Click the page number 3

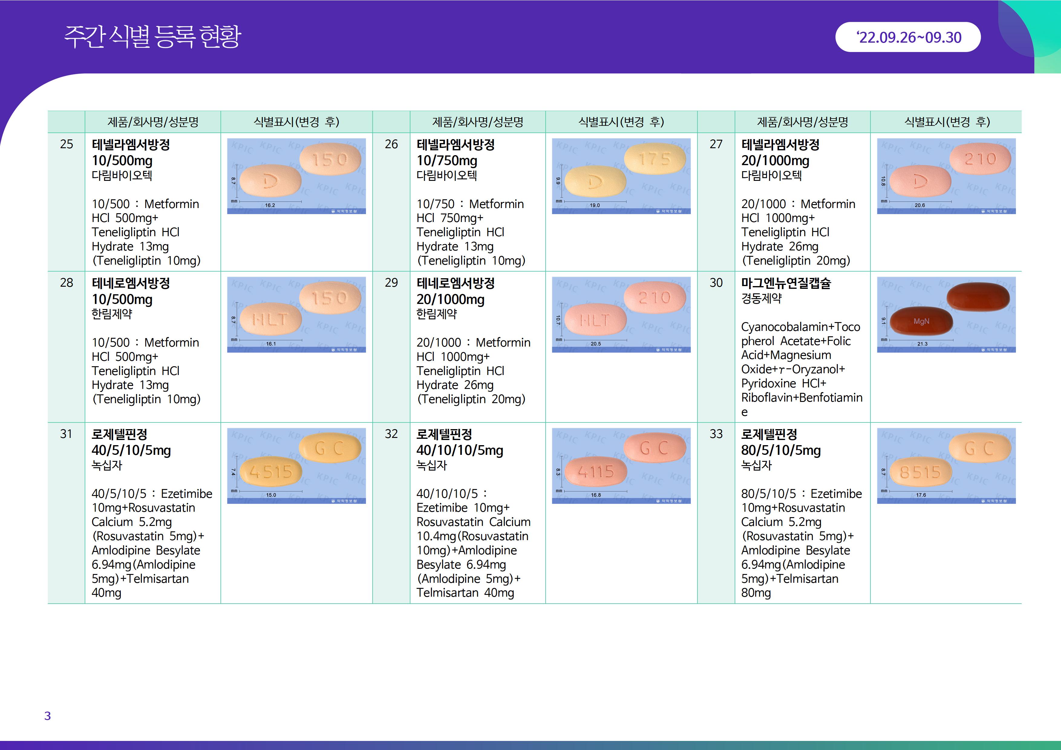pos(47,716)
